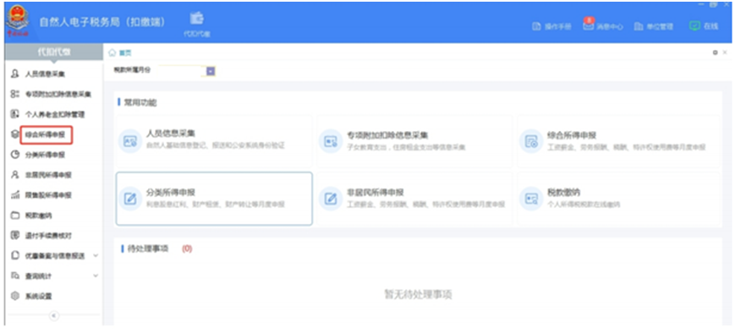Open the 综合所得申报 shortcut card

coord(619,141)
